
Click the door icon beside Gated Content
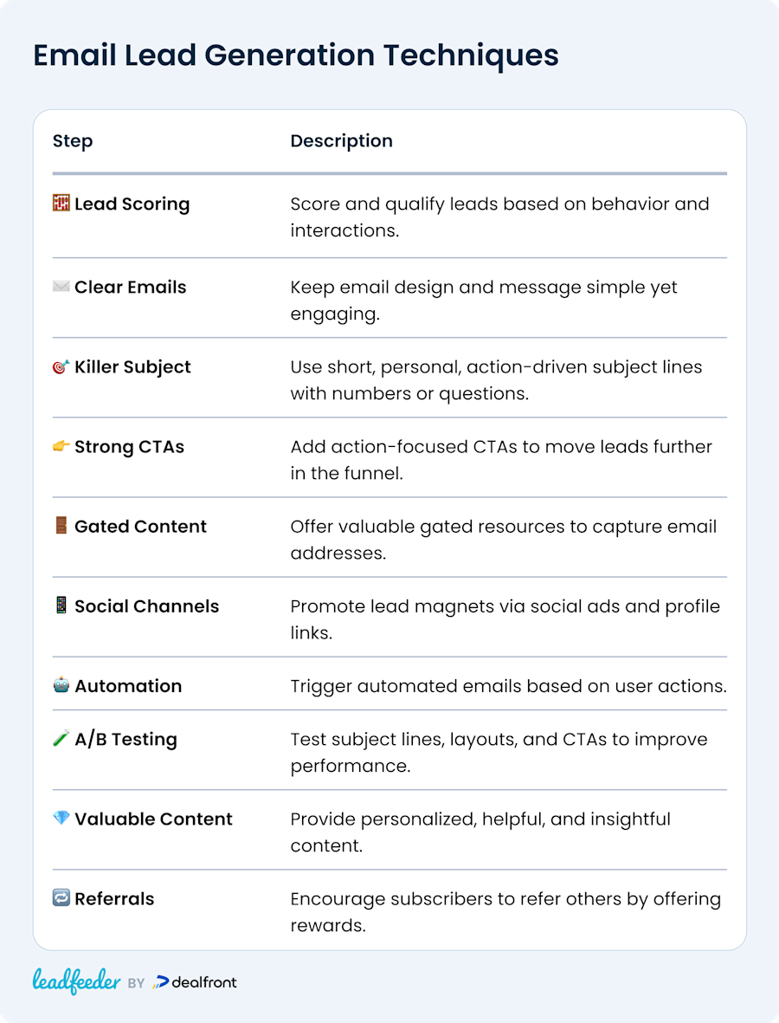click(x=61, y=526)
